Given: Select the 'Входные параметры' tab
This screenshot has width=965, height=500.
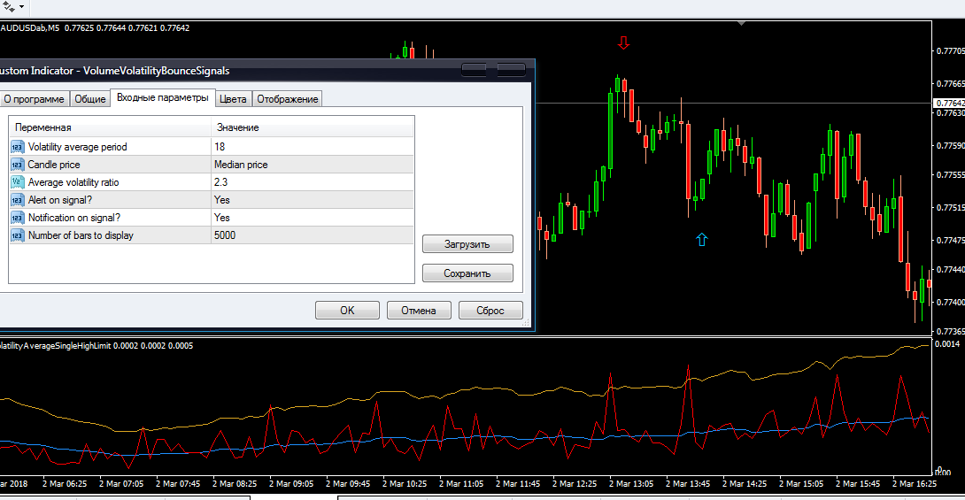Looking at the screenshot, I should [163, 97].
